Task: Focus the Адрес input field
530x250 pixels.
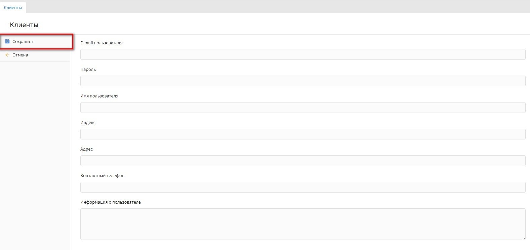Action: click(x=303, y=161)
